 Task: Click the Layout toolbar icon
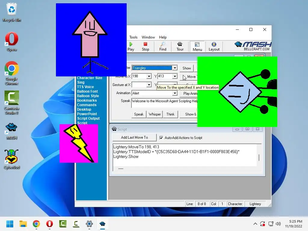coord(214,47)
